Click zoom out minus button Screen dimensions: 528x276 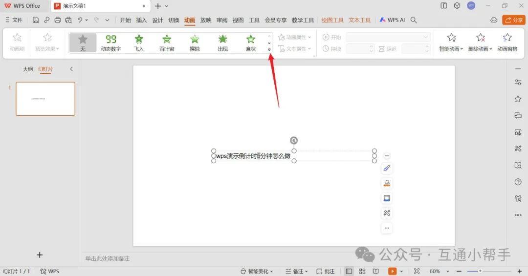459,271
